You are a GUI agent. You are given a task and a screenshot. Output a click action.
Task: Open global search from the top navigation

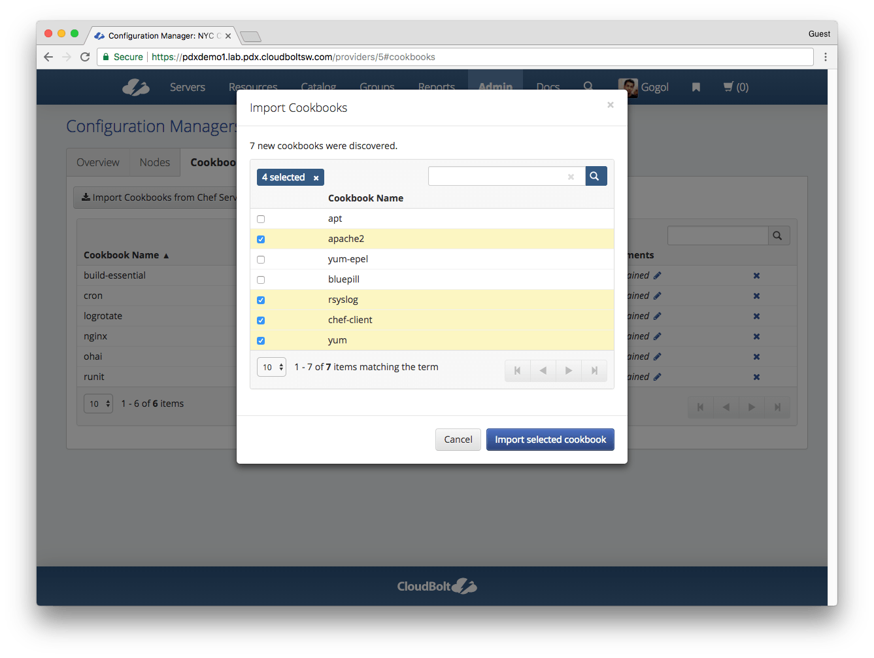point(588,86)
